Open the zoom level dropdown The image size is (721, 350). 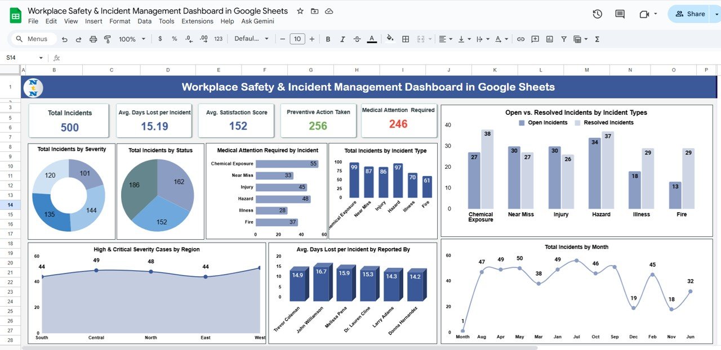(131, 39)
